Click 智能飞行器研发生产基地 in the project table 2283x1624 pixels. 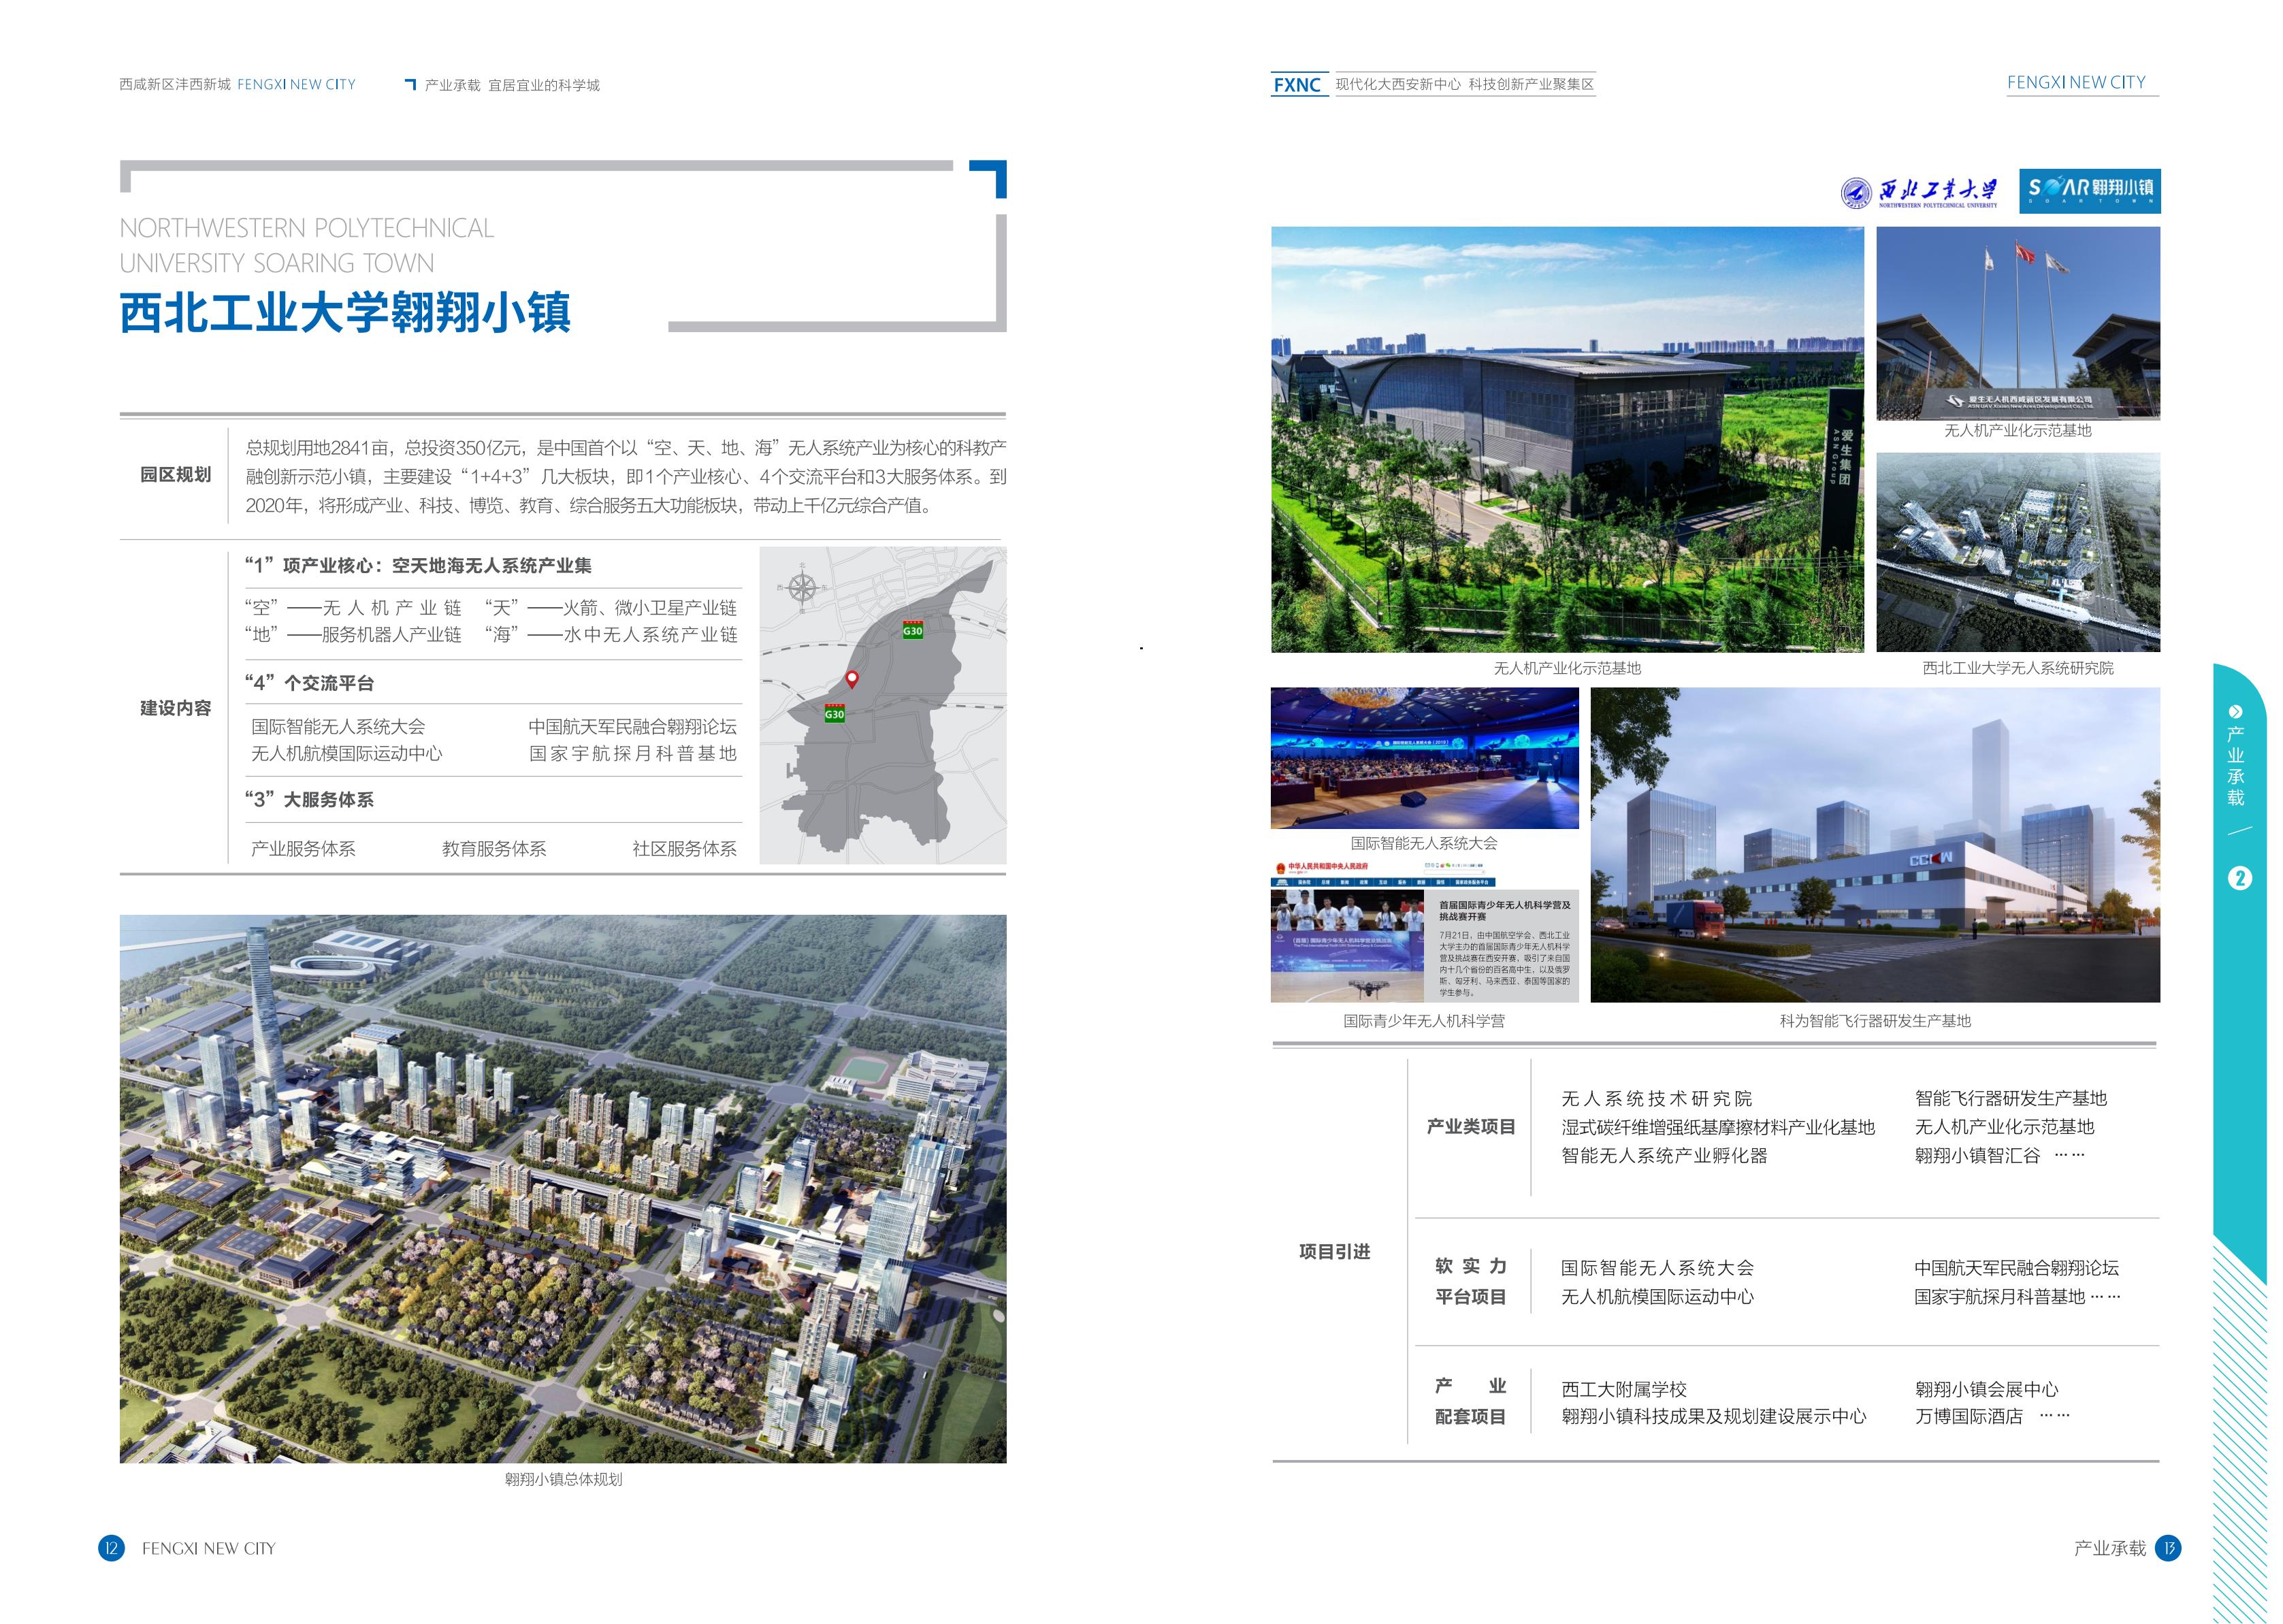pos(2010,1098)
